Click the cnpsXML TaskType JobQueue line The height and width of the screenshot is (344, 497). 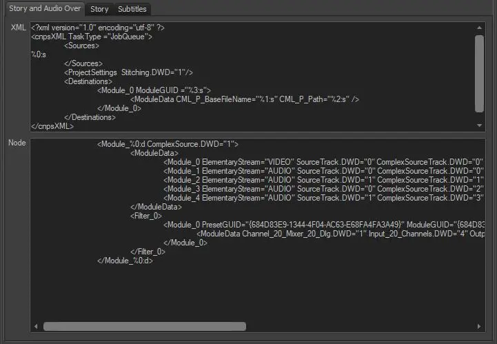91,36
